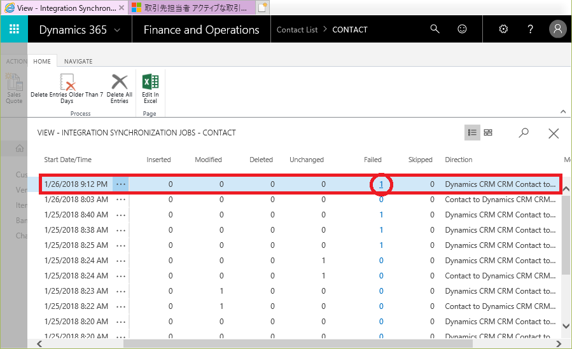Sort by Start Date/Time column header
The height and width of the screenshot is (349, 572).
pos(68,160)
